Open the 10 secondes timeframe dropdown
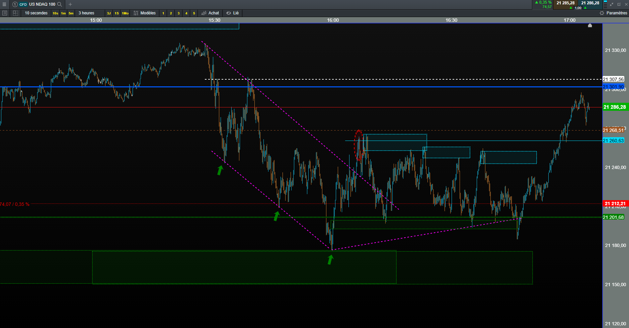 tap(36, 13)
